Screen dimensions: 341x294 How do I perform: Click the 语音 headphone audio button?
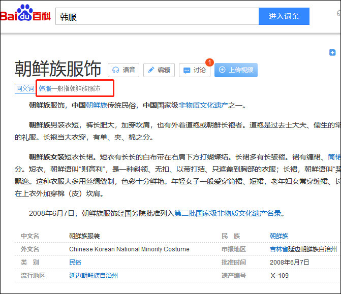point(123,70)
